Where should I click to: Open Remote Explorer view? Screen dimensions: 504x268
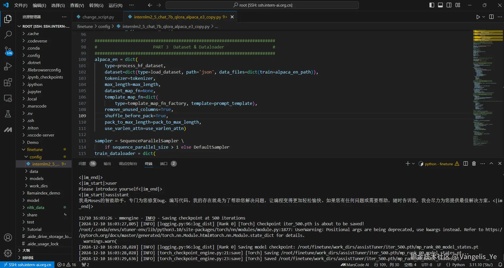coord(8,98)
